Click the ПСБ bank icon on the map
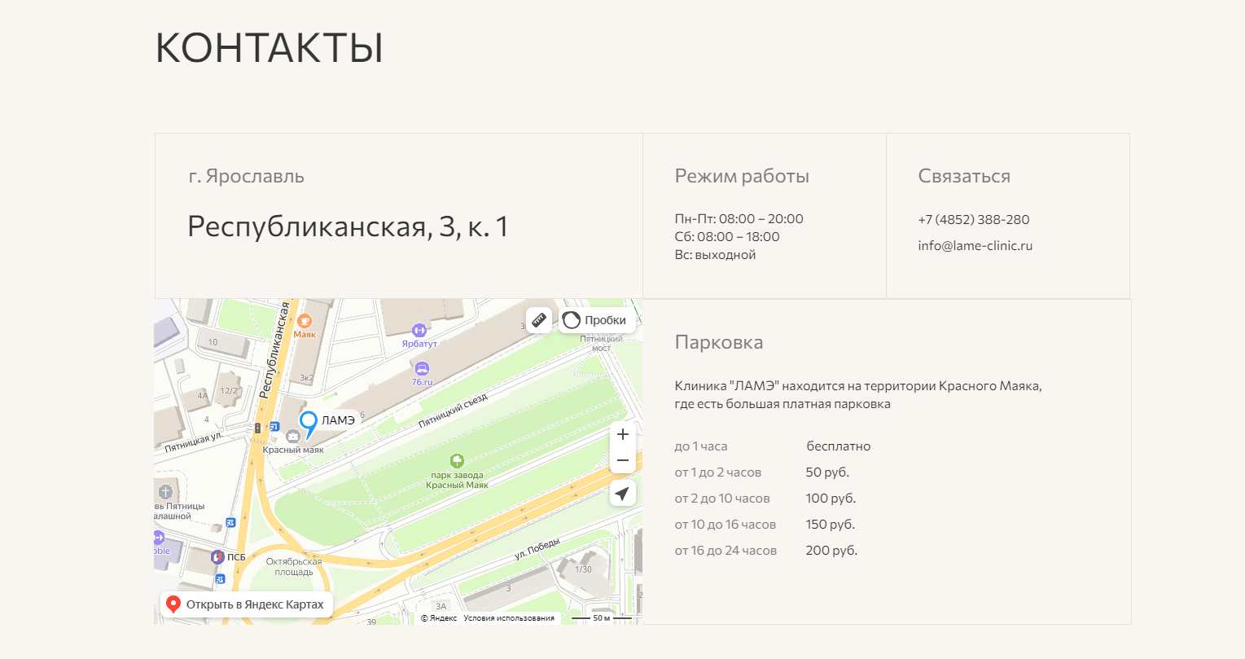 point(217,557)
